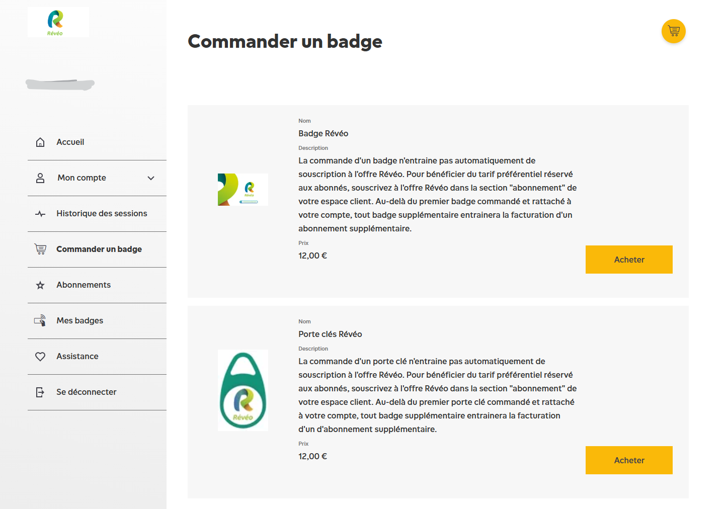Click the star icon beside Abonnements
Screen dimensions: 725x509
(40, 285)
